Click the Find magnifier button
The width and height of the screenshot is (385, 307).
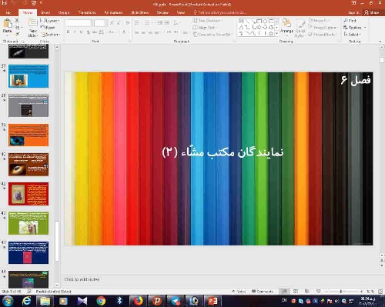point(350,20)
